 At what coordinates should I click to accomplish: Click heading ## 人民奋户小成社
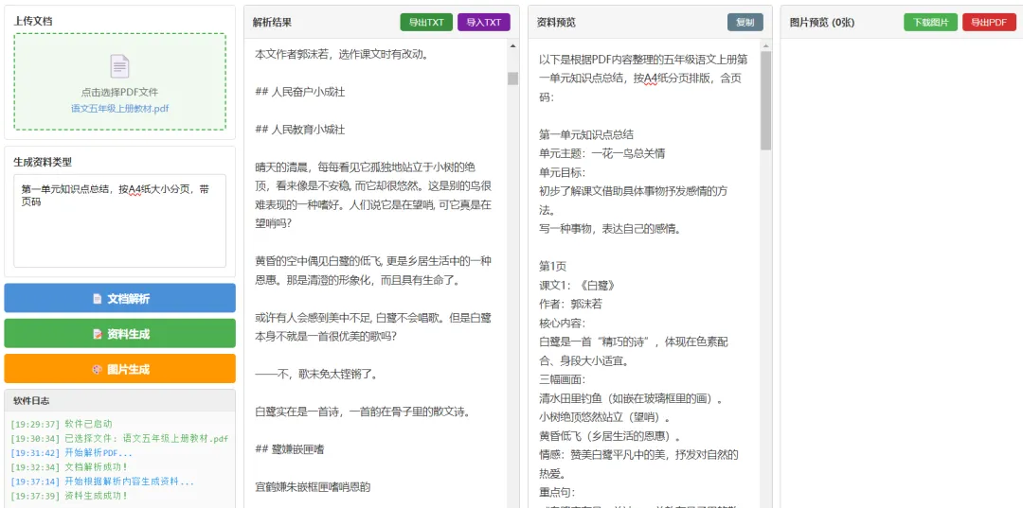[x=300, y=92]
